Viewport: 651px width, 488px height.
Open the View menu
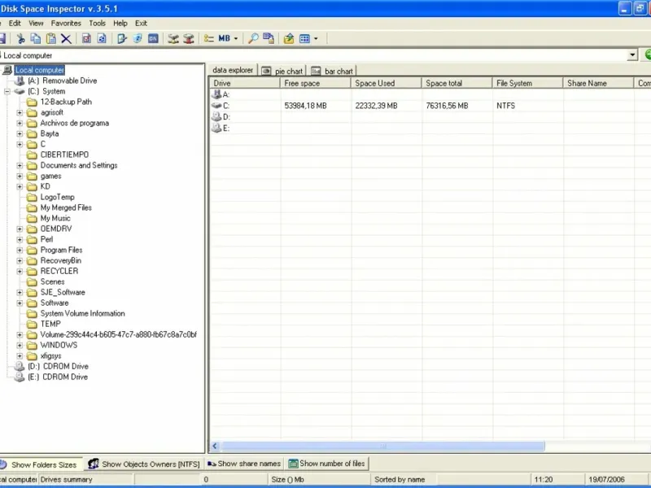tap(36, 24)
